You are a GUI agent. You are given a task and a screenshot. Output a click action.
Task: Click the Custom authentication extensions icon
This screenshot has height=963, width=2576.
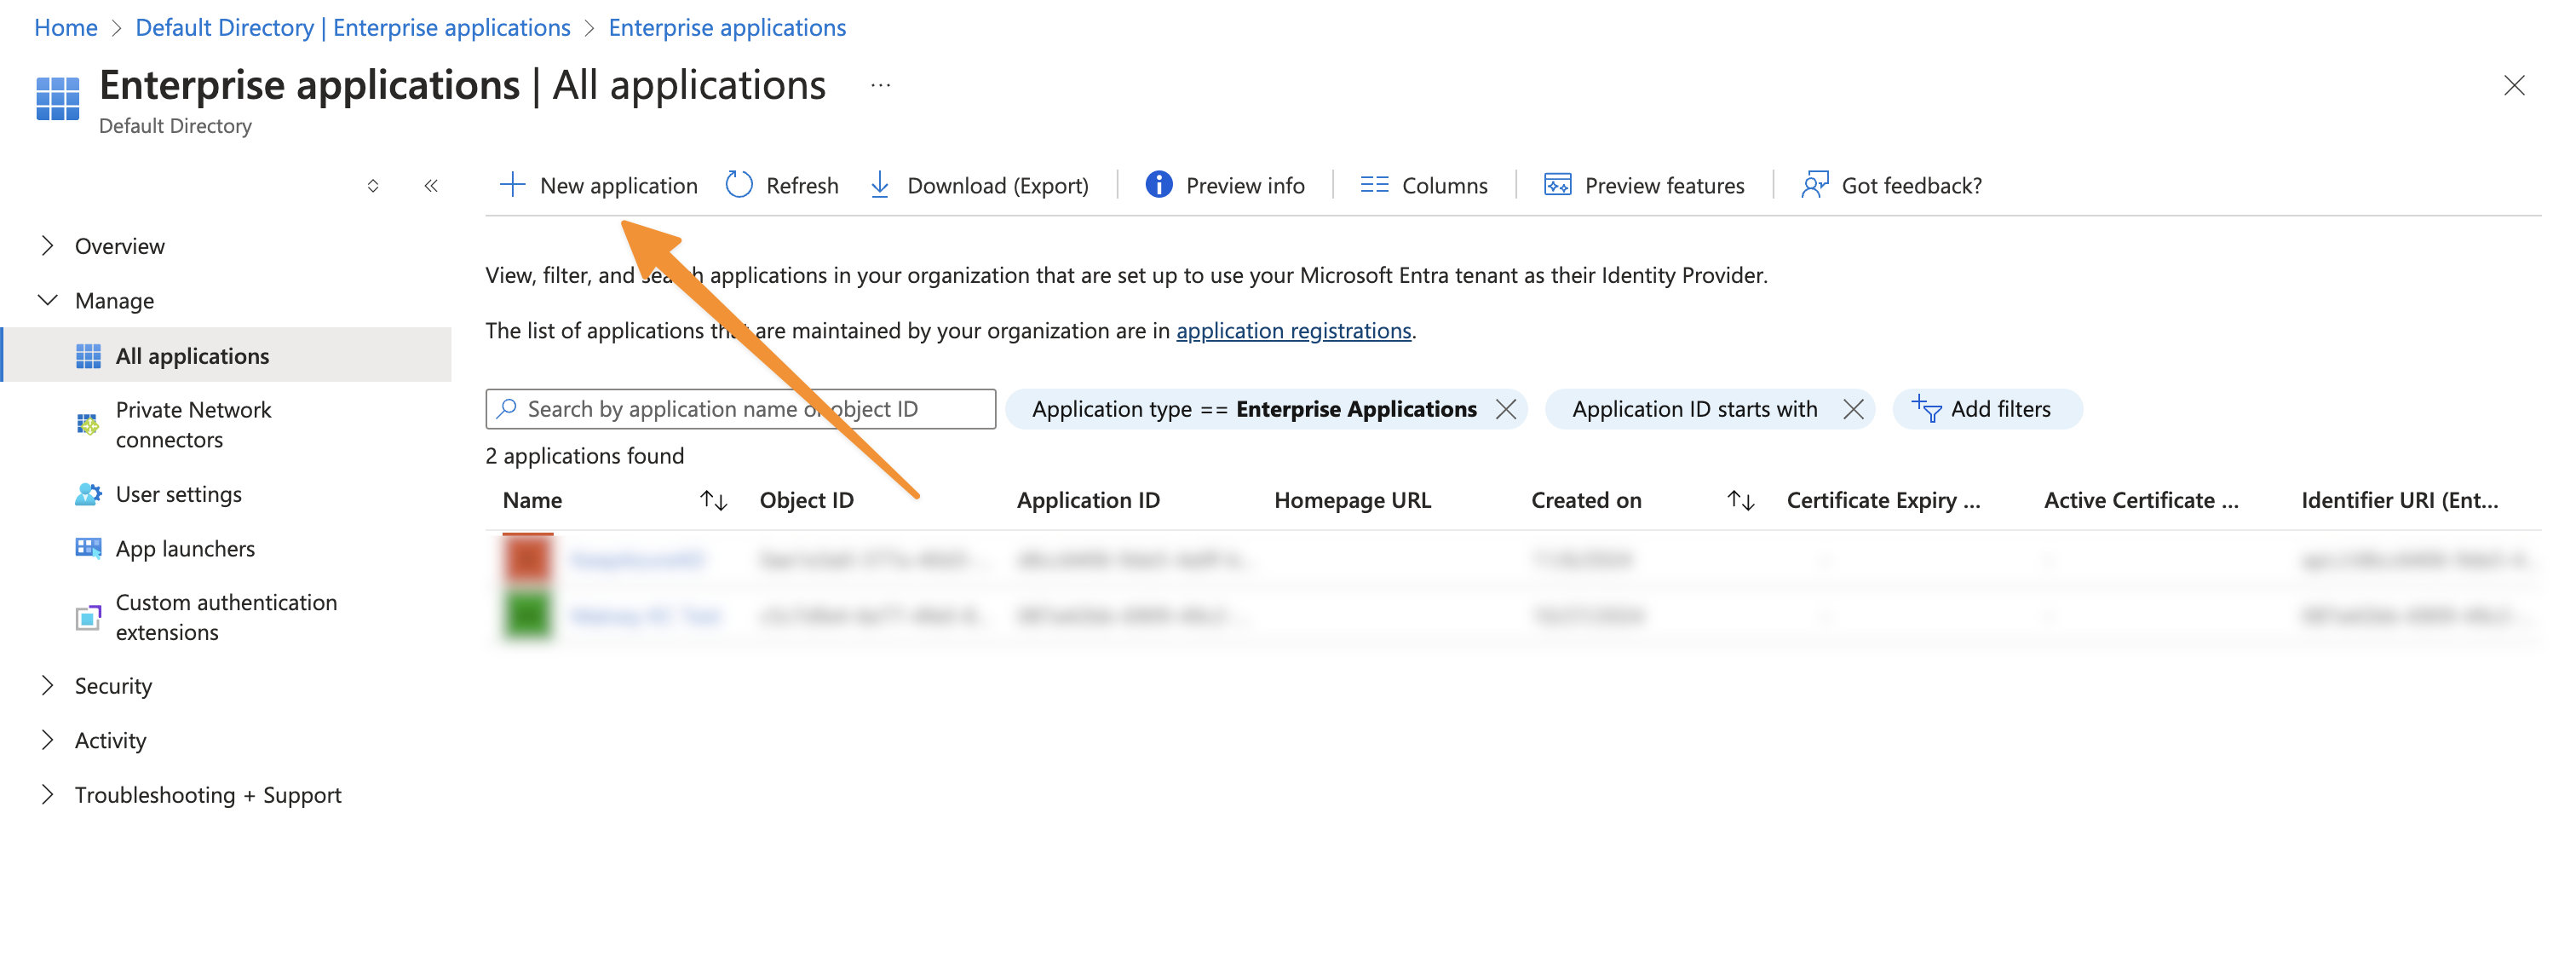pos(88,617)
